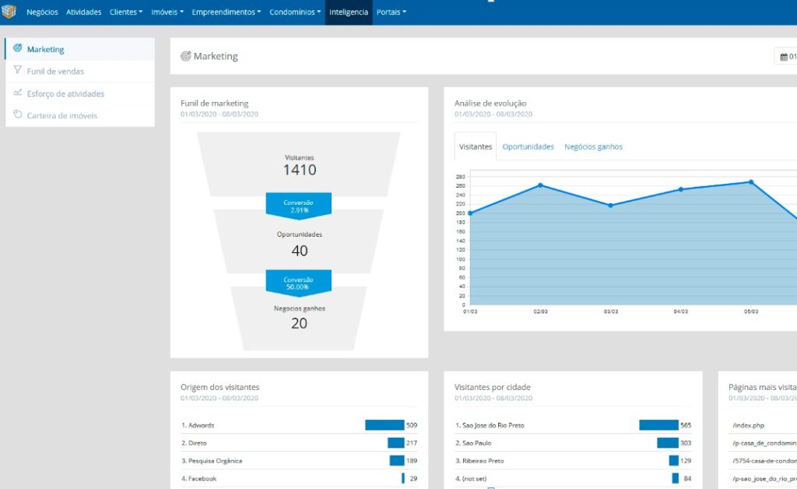Click the Sao Paulo city row

point(573,443)
